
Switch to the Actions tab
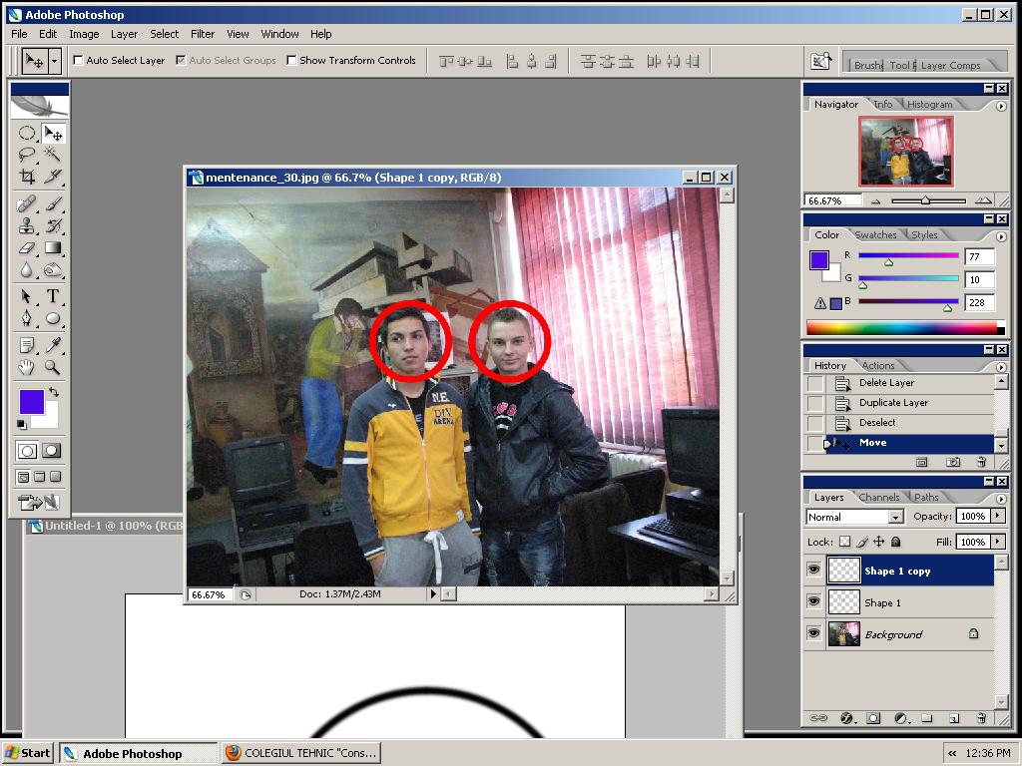pos(878,365)
